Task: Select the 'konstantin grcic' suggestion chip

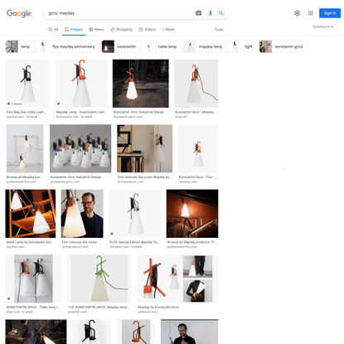Action: pos(283,46)
